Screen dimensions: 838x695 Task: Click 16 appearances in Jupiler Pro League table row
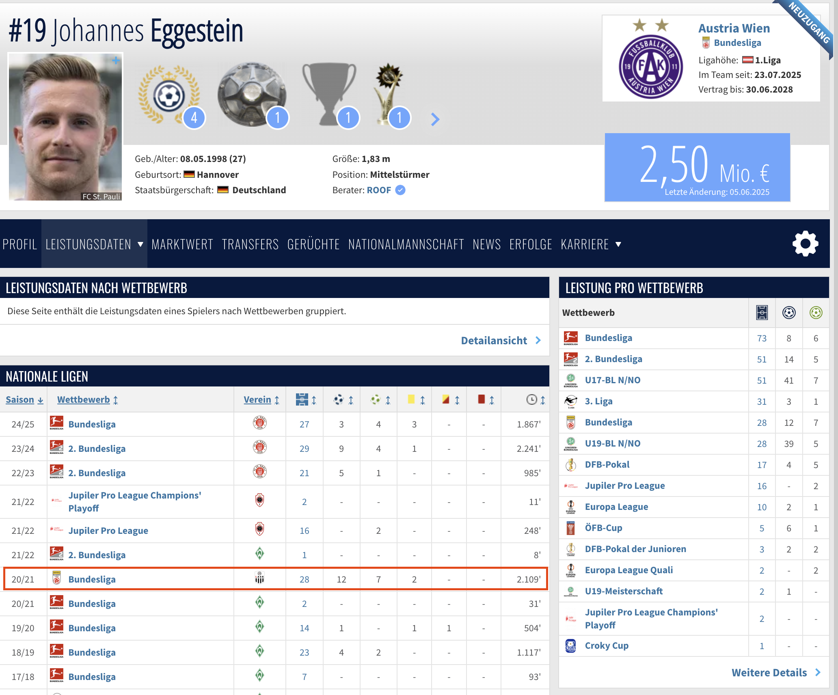[305, 531]
